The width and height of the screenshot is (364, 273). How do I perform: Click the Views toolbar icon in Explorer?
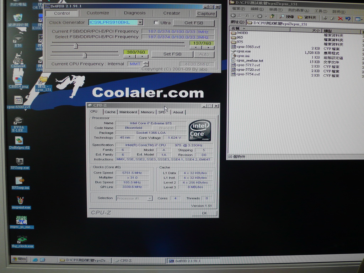tap(358, 19)
